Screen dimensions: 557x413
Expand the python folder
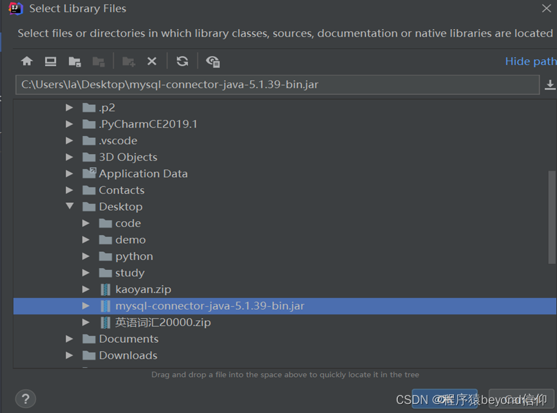click(86, 256)
